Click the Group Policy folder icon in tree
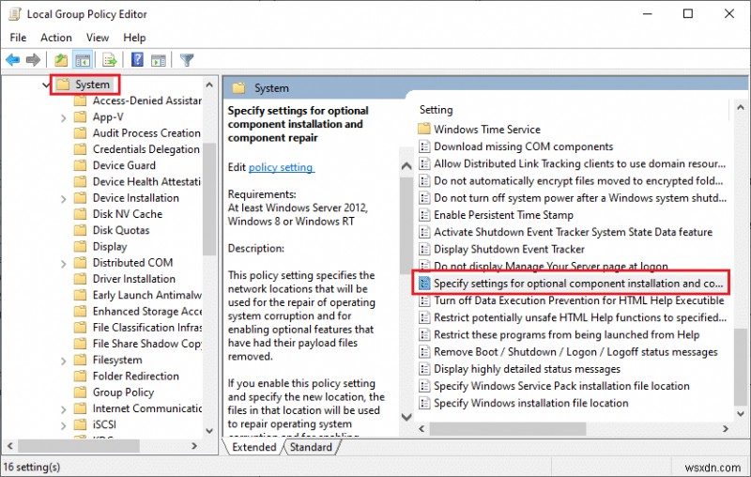Screen dimensions: 751x477 [x=80, y=392]
